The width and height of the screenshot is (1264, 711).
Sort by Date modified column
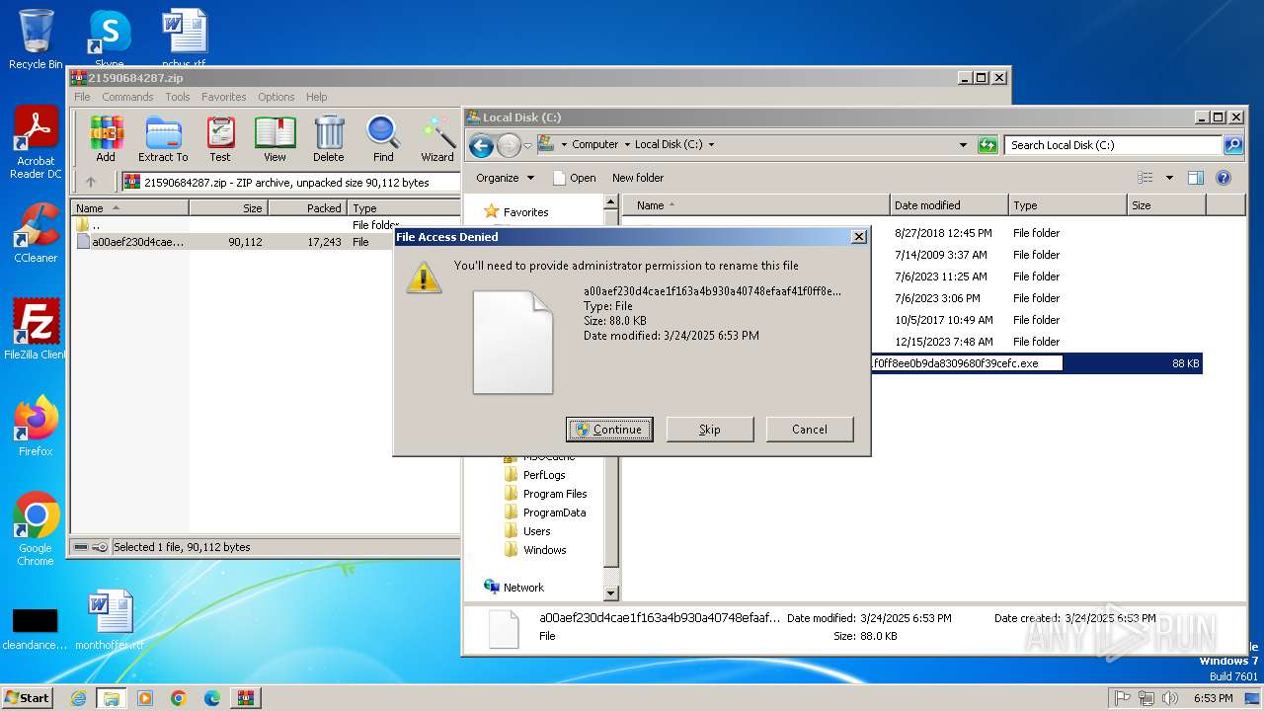(x=949, y=205)
